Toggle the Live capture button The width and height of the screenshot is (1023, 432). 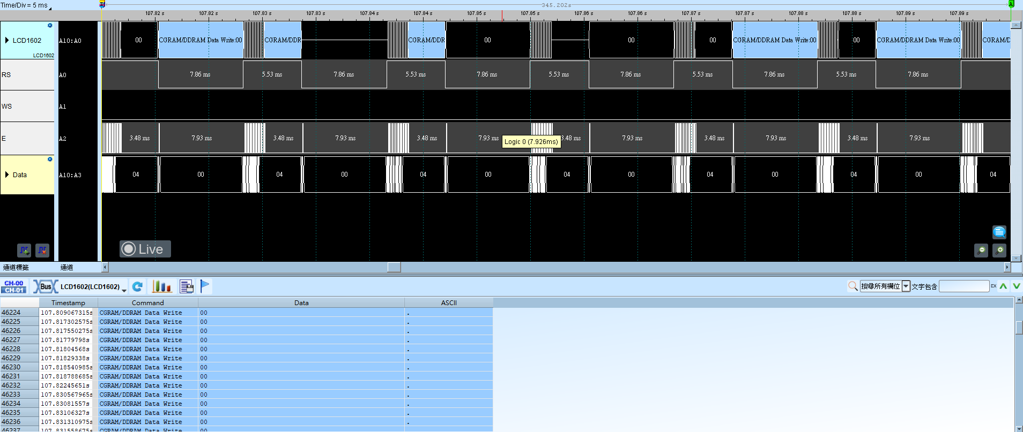(145, 249)
